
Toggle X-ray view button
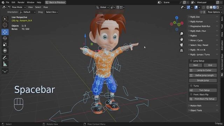click(204, 7)
